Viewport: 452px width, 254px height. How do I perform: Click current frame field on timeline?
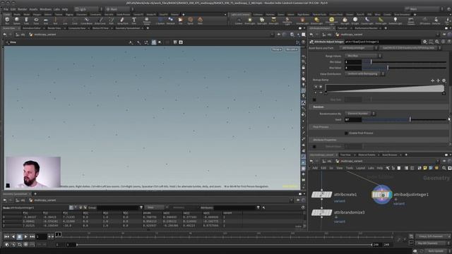(41, 236)
